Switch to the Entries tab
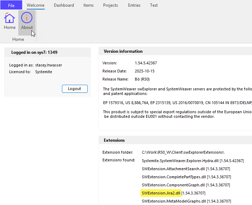Screen dimensions: 252x205 tap(134, 5)
